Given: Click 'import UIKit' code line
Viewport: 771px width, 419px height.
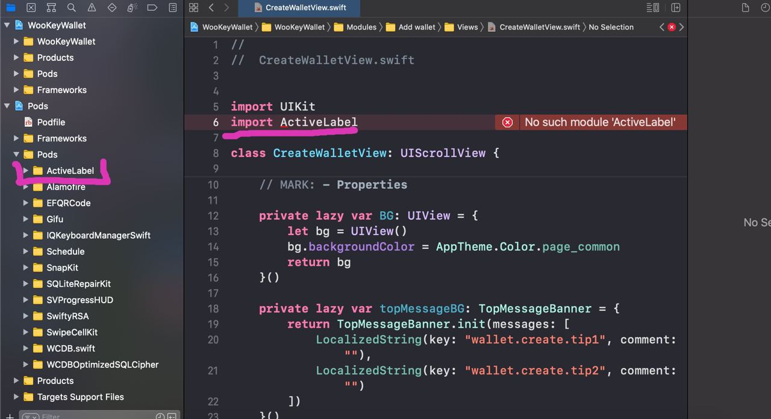Looking at the screenshot, I should [273, 106].
